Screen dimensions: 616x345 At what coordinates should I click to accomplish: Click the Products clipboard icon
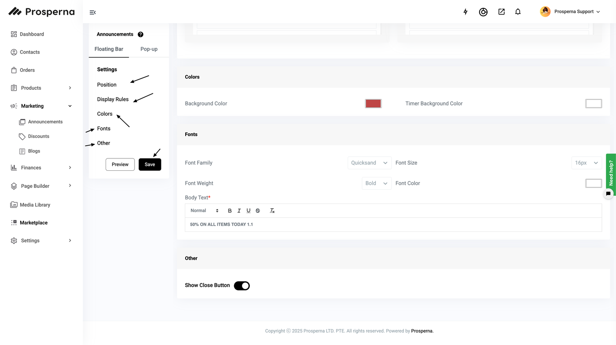click(14, 88)
